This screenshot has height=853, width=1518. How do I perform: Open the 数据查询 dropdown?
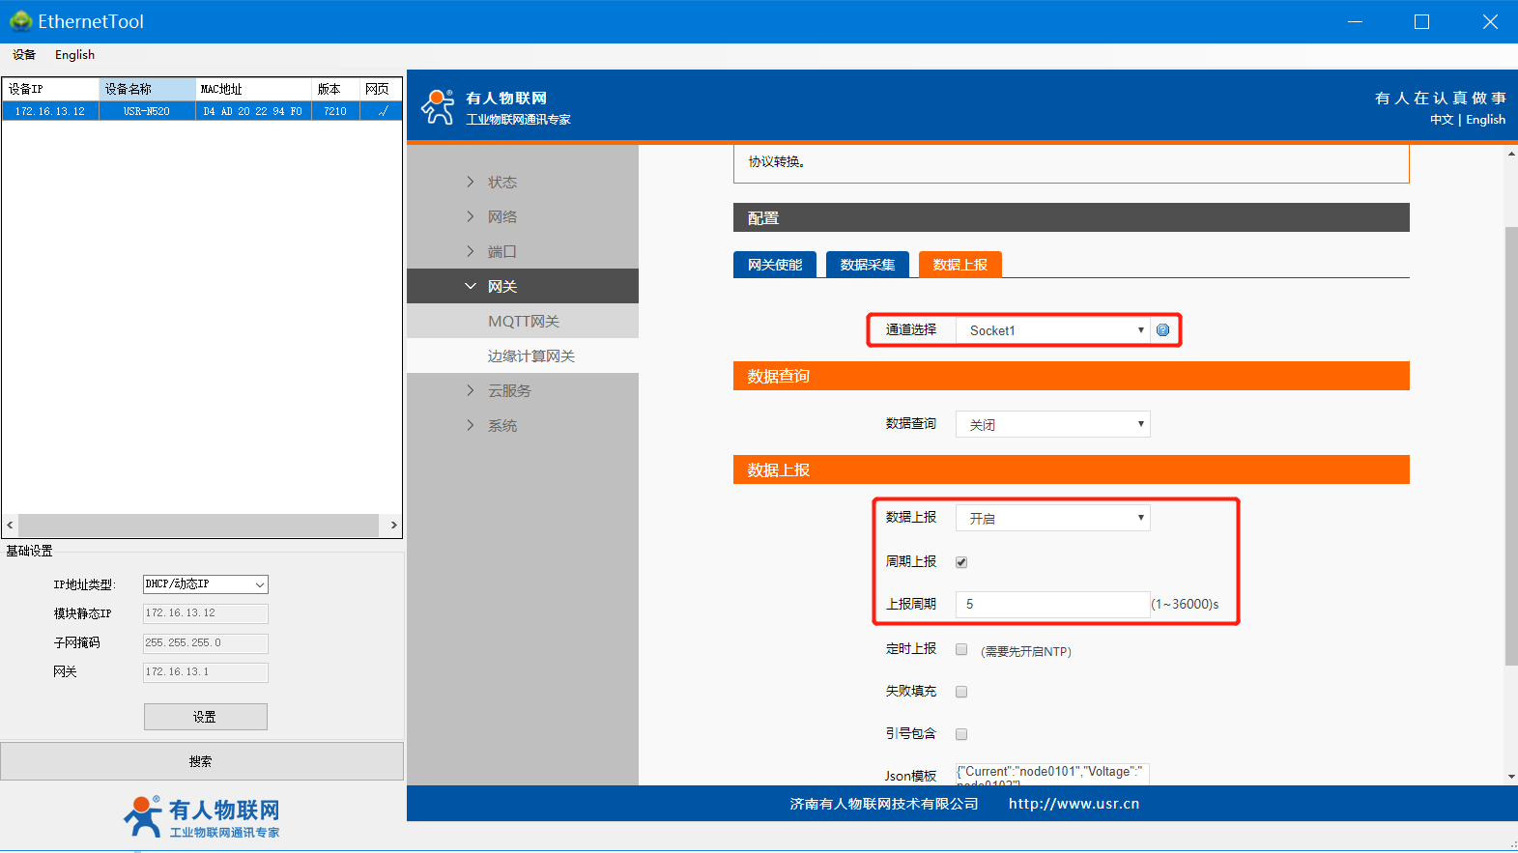(1052, 424)
